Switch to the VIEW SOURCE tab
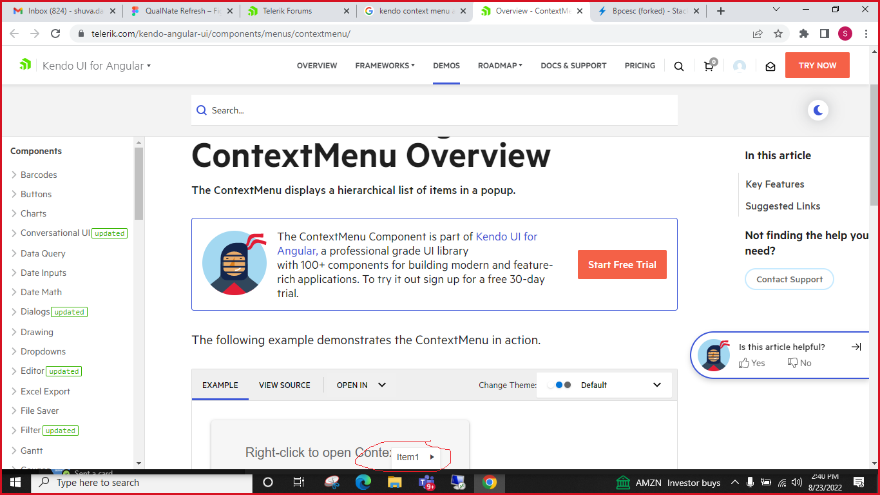This screenshot has width=880, height=495. point(285,385)
